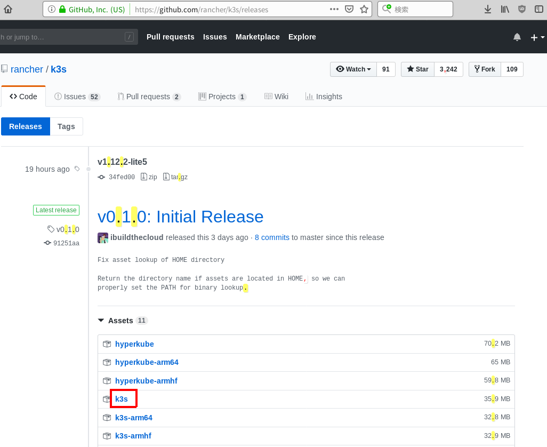The image size is (547, 447).
Task: Open the Firefox library icon
Action: (505, 10)
